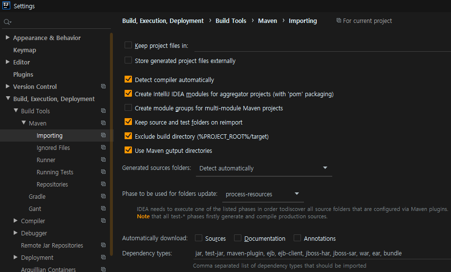451x272 pixels.
Task: Expand the Compiler node
Action: click(x=16, y=221)
